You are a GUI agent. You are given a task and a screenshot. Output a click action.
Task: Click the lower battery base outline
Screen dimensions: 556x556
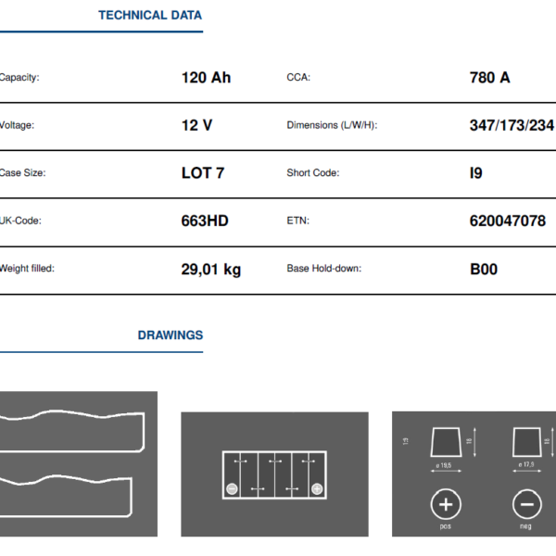66,497
